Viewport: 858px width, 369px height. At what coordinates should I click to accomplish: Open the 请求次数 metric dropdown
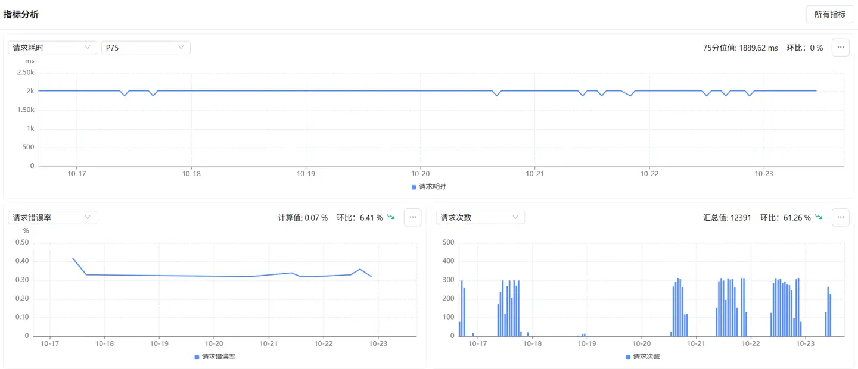tap(480, 218)
